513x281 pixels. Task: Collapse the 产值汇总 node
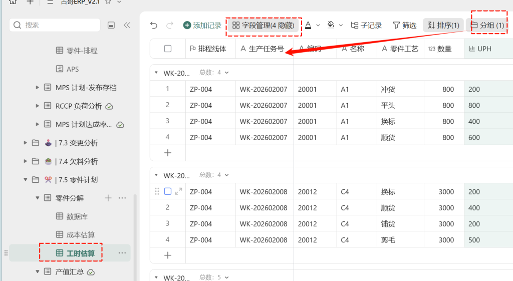[x=37, y=271]
